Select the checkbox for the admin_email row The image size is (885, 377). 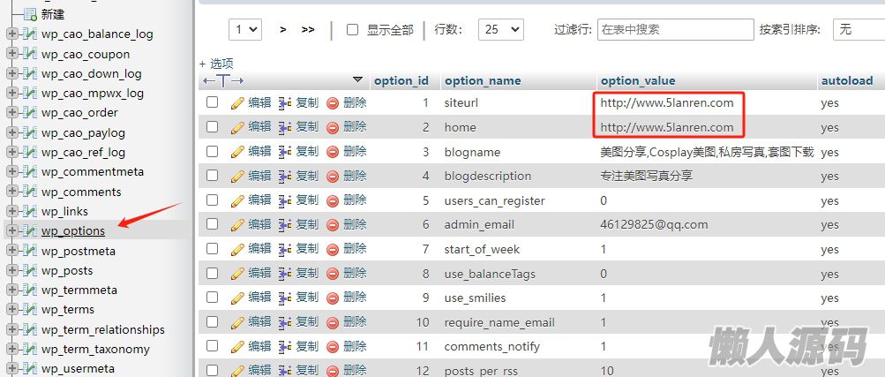(213, 224)
